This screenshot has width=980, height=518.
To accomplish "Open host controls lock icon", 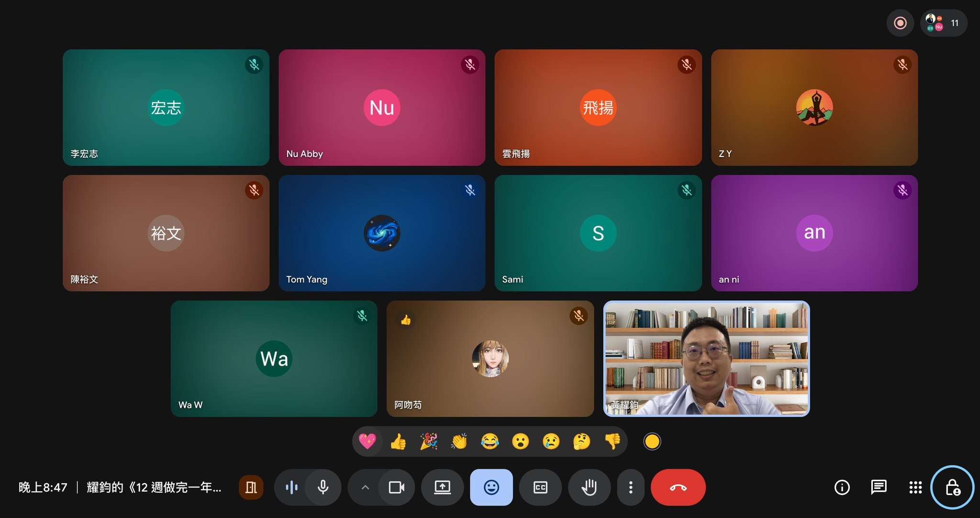I will point(952,487).
